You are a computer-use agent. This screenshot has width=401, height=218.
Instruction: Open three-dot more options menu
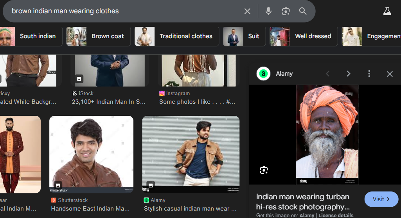[369, 74]
